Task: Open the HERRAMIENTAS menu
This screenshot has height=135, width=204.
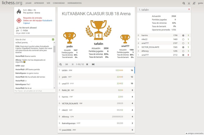Action: pyautogui.click(x=75, y=3)
